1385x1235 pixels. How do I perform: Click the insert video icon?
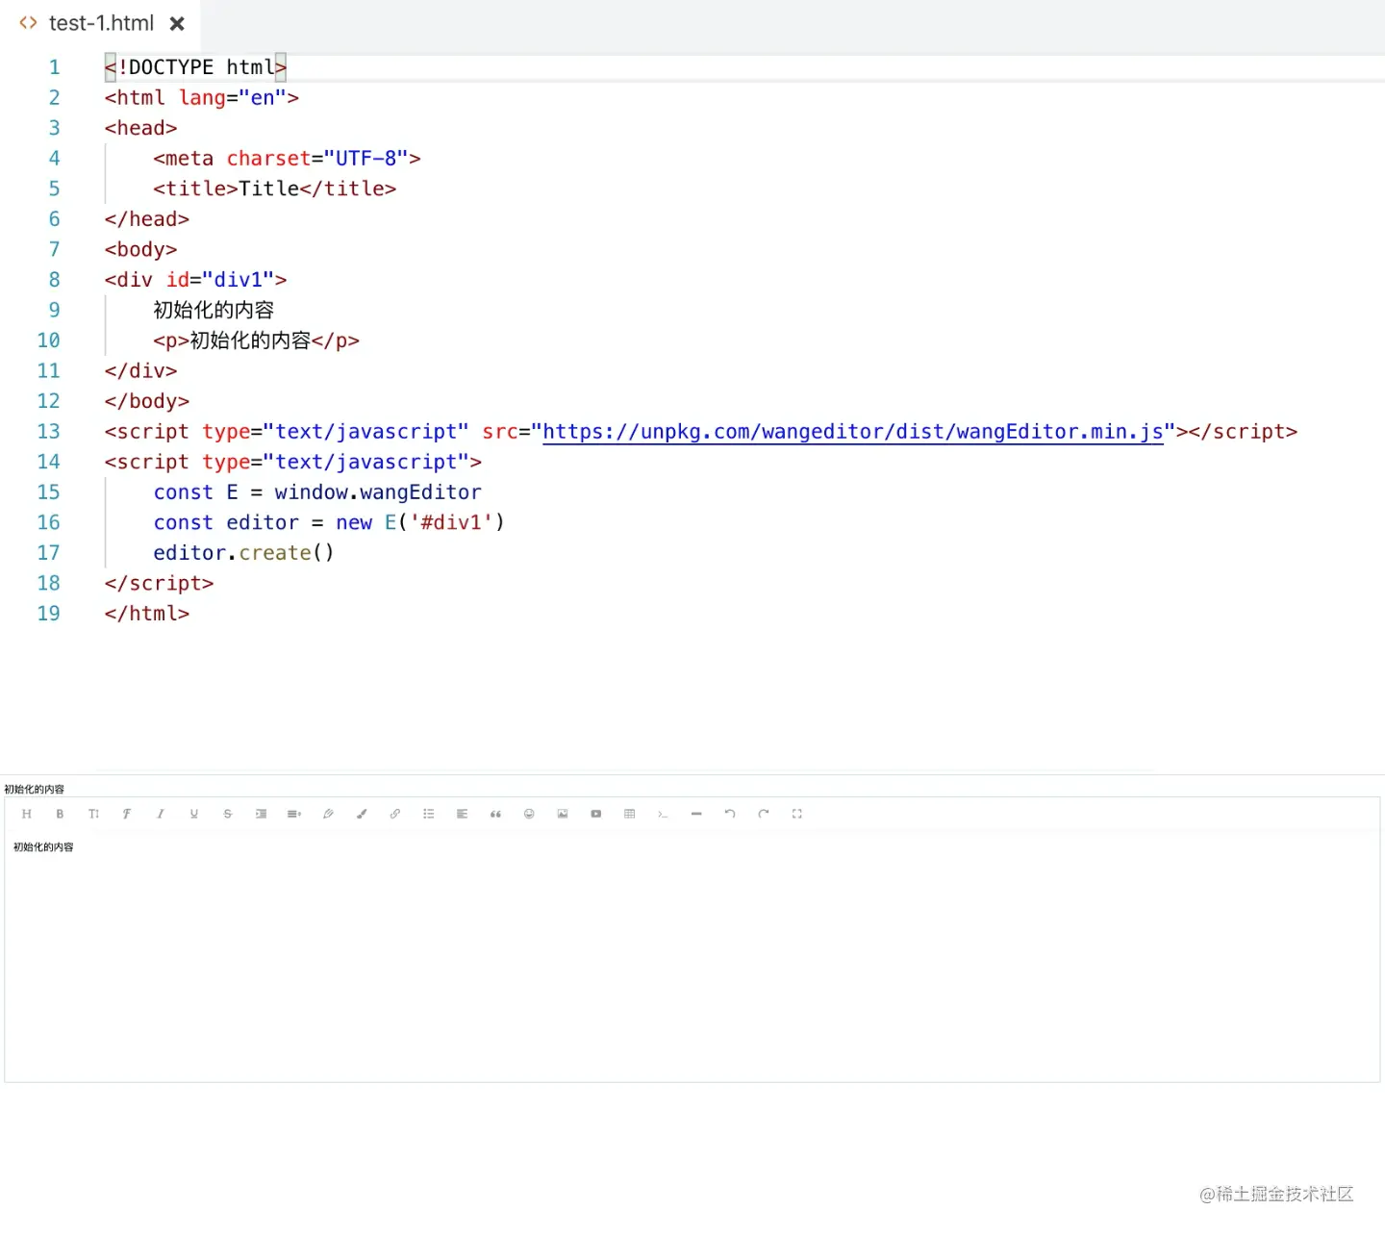coord(596,814)
